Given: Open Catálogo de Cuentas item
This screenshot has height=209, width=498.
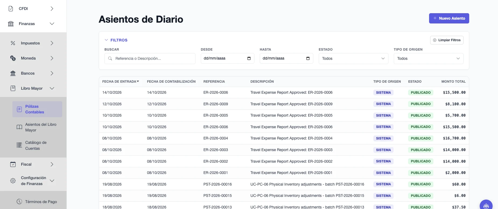Looking at the screenshot, I should point(37,145).
